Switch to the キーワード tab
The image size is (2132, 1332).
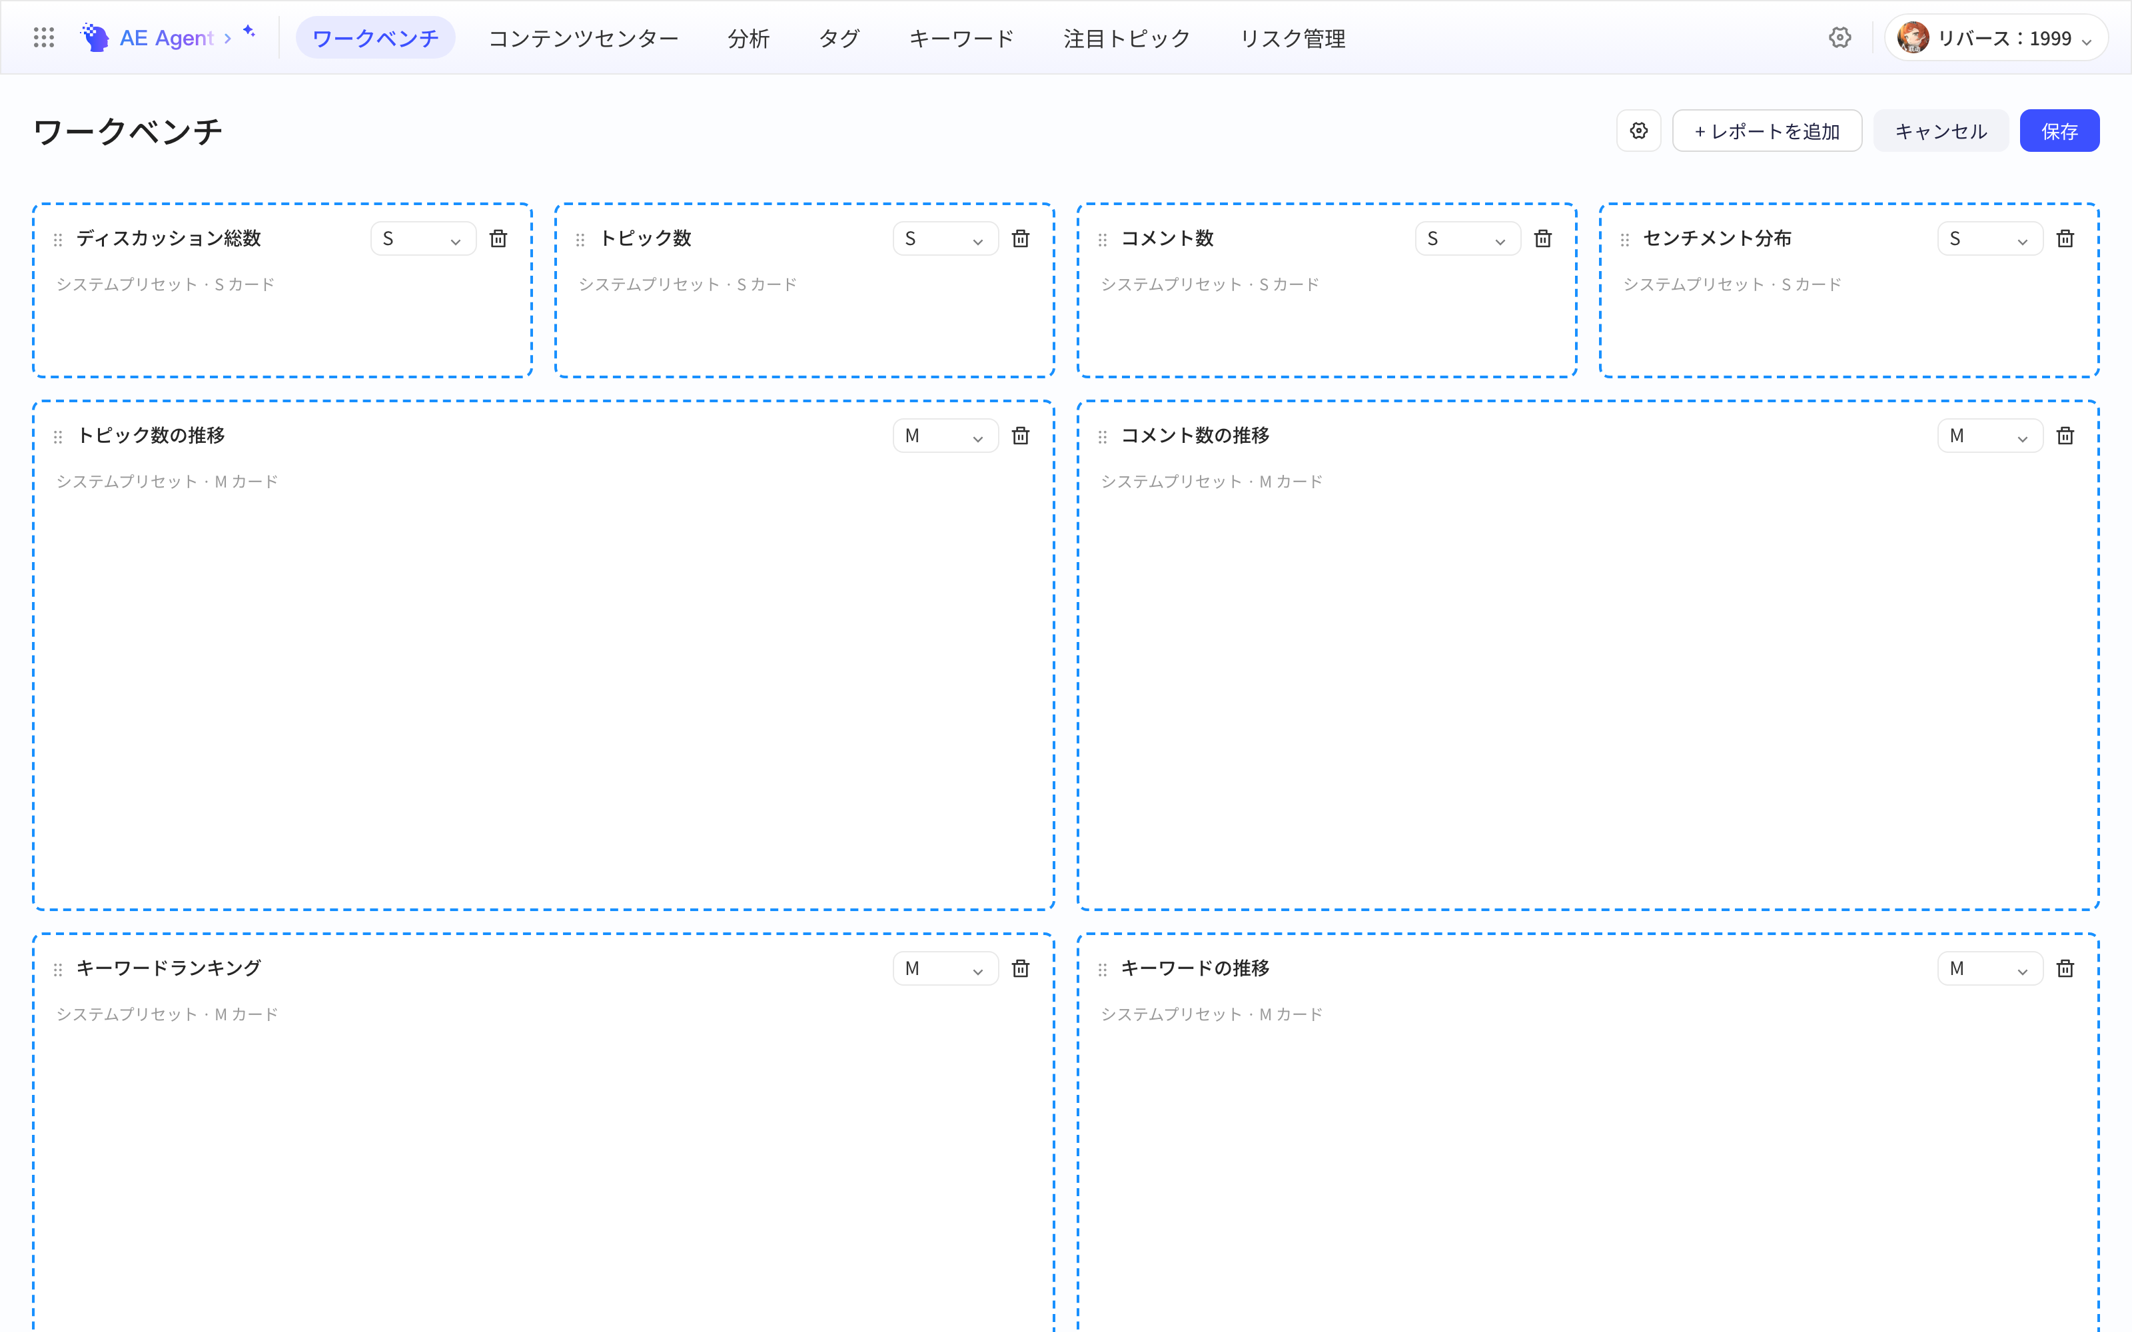pyautogui.click(x=961, y=38)
